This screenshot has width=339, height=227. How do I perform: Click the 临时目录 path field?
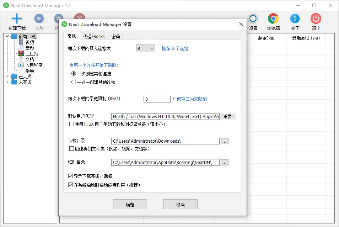(165, 163)
